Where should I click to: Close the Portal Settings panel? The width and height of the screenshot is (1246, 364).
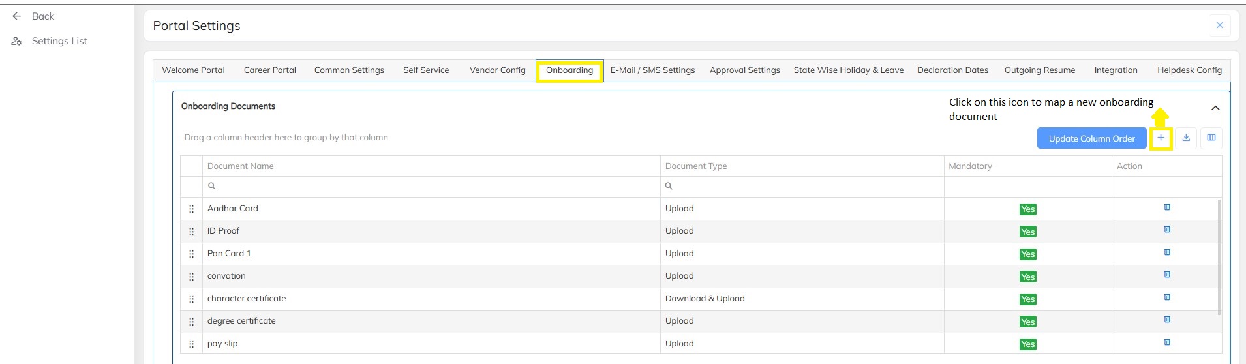pos(1219,25)
